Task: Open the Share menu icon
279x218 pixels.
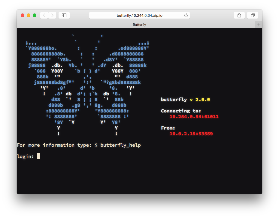Action: pos(239,15)
